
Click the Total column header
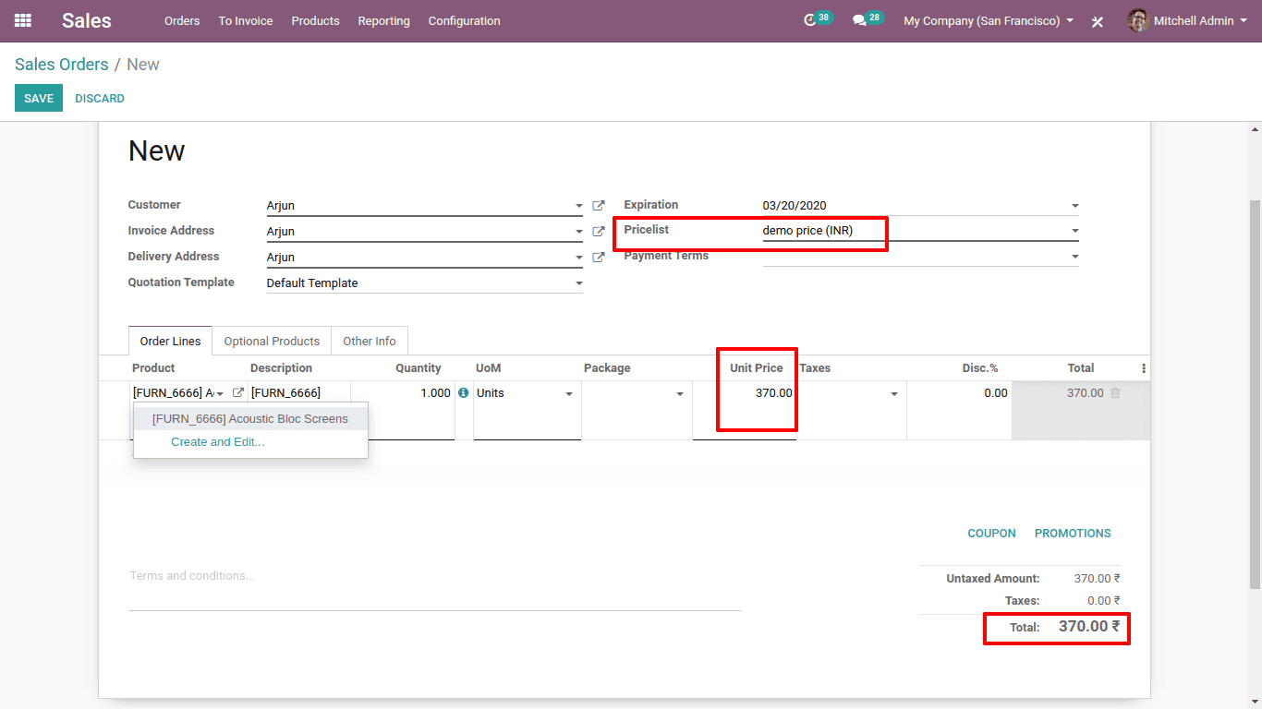point(1081,368)
